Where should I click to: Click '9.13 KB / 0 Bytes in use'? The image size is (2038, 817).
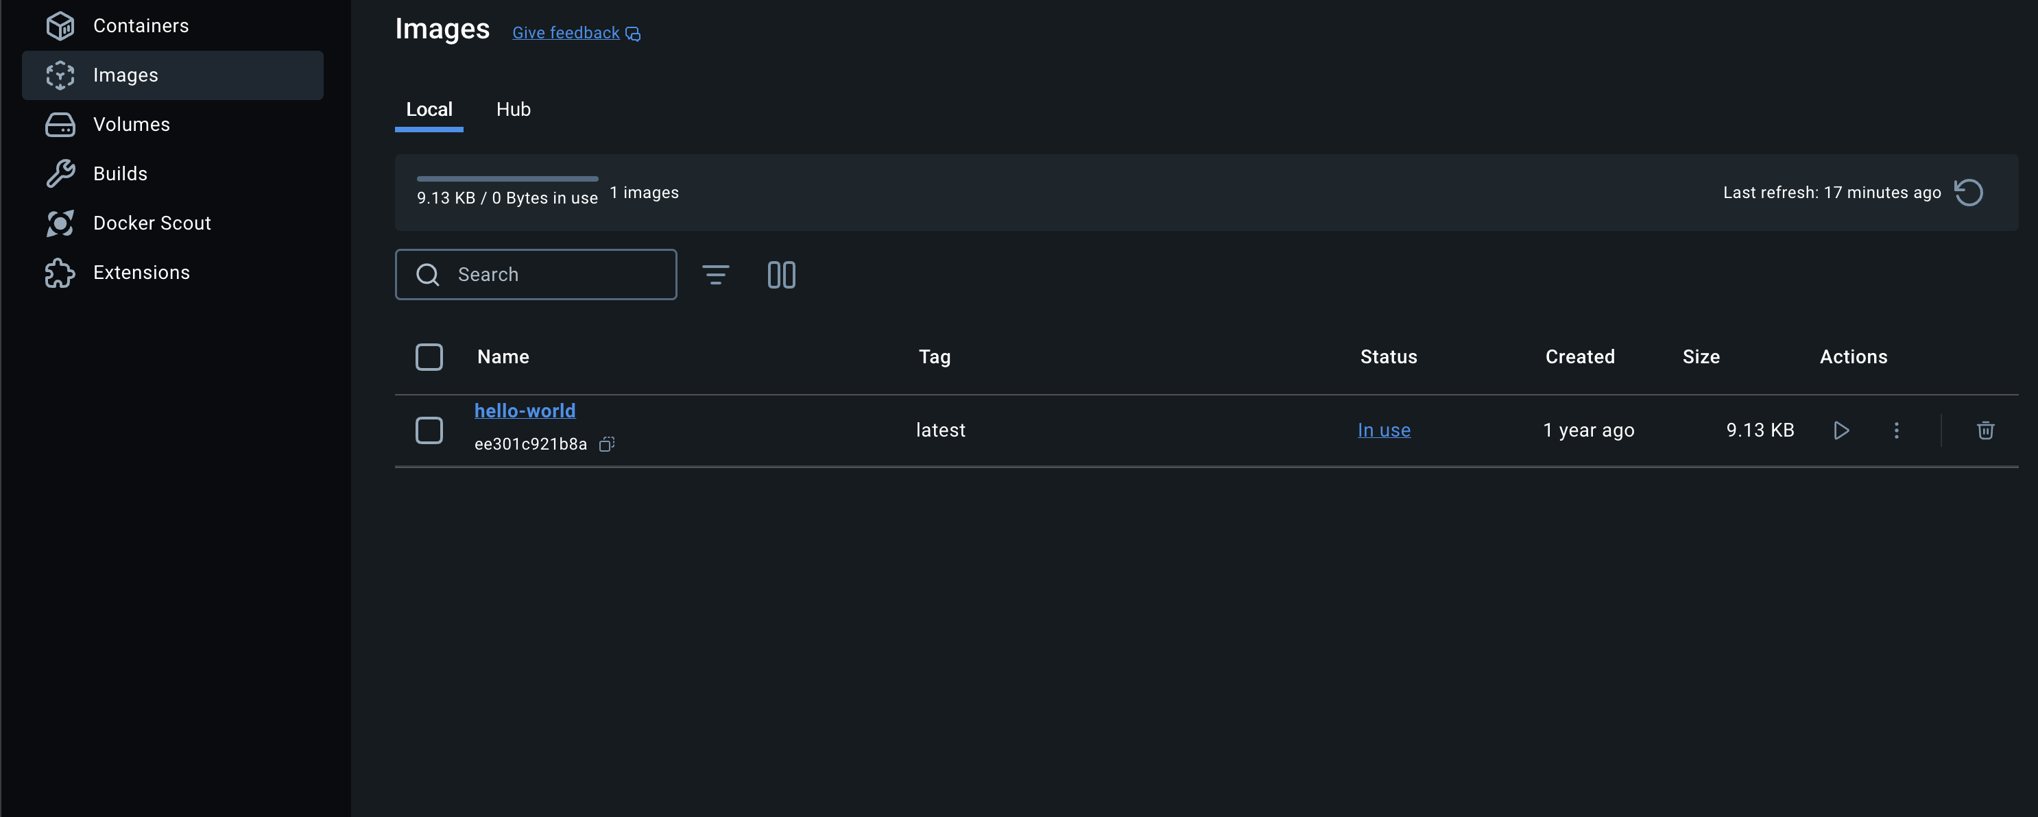coord(507,197)
